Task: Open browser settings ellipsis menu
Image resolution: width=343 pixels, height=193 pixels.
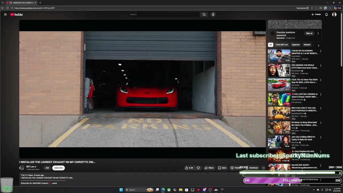Action: tap(330, 8)
